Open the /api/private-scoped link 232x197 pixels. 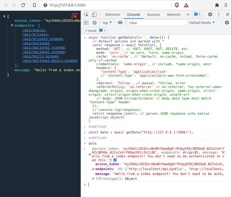point(42,39)
